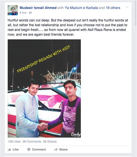Click the page scrollbar on the right edge

coord(136,13)
